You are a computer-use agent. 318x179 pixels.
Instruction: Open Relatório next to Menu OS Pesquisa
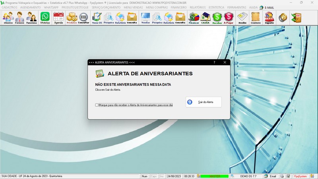pos(120,18)
